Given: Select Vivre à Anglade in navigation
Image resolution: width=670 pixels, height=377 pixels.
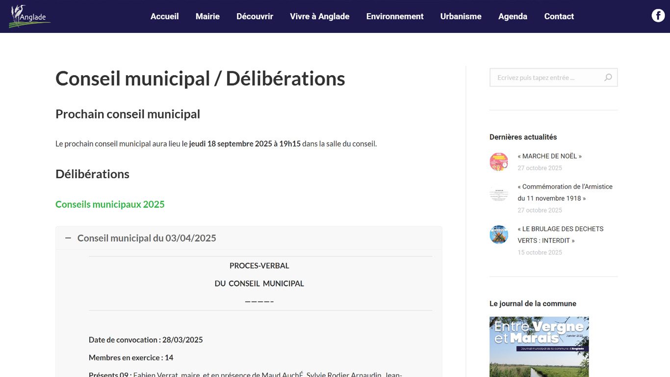Looking at the screenshot, I should [x=319, y=16].
